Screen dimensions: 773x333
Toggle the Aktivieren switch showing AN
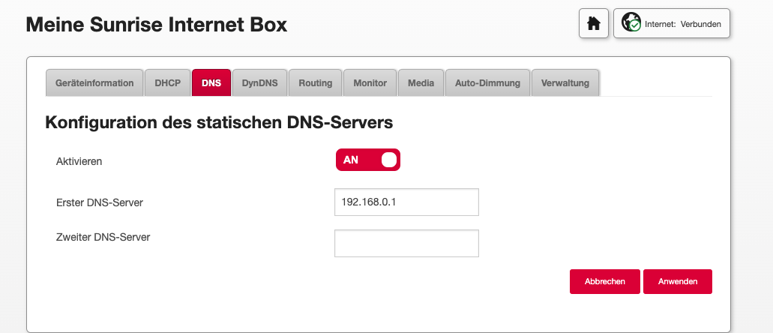(367, 160)
